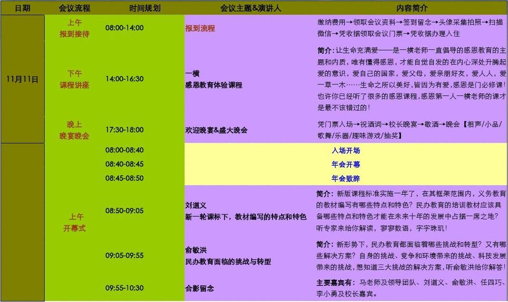The image size is (508, 302).
Task: Click the 一横 感恩教育体验课程 topic
Action: (214, 79)
